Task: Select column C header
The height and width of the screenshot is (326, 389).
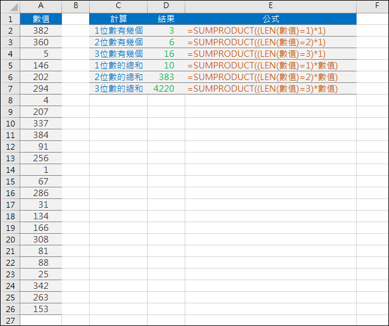Action: [x=118, y=6]
